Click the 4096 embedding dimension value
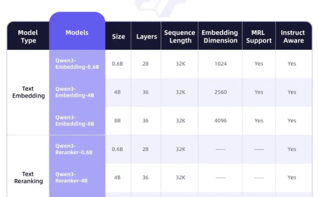The height and width of the screenshot is (197, 319). point(221,120)
